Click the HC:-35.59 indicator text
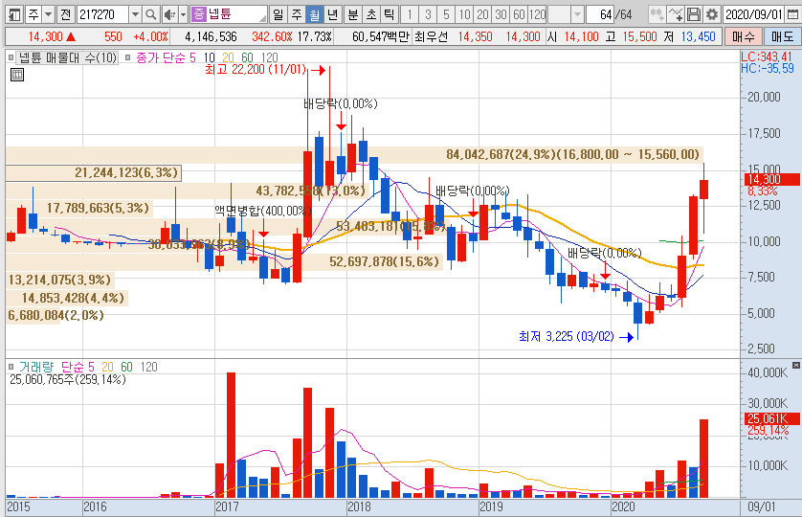The height and width of the screenshot is (517, 802). pos(768,68)
